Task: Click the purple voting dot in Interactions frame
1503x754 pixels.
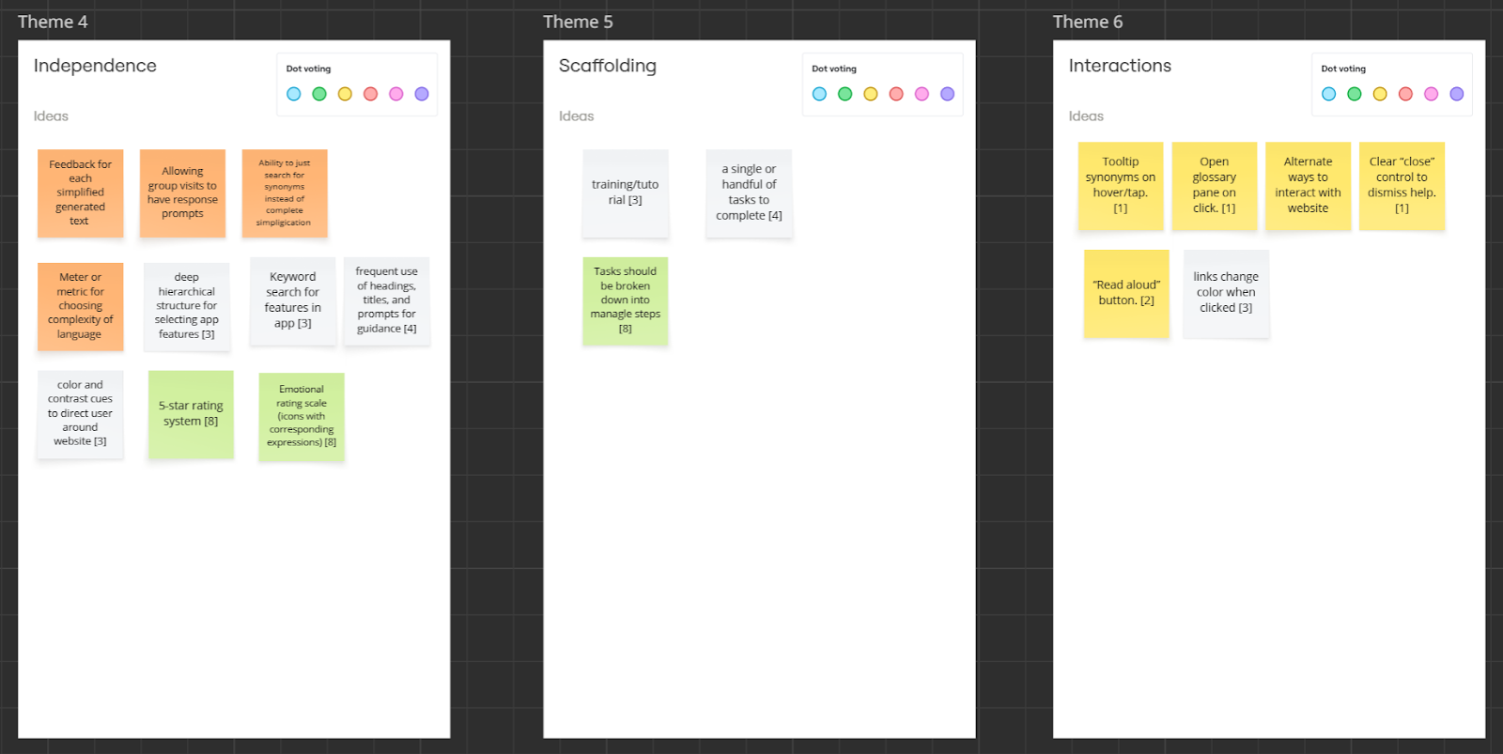Action: [1456, 94]
